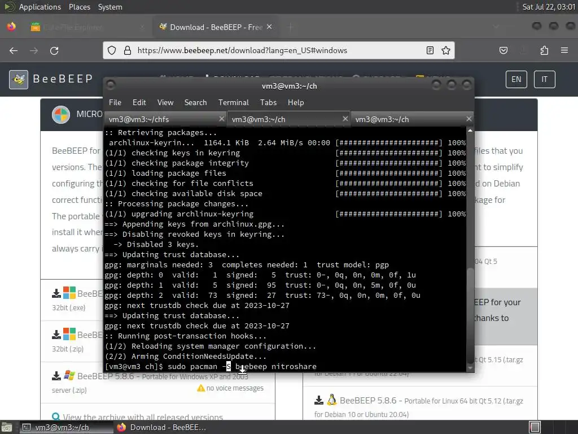Open the tracking protection shield icon
The image size is (578, 434).
pyautogui.click(x=112, y=50)
